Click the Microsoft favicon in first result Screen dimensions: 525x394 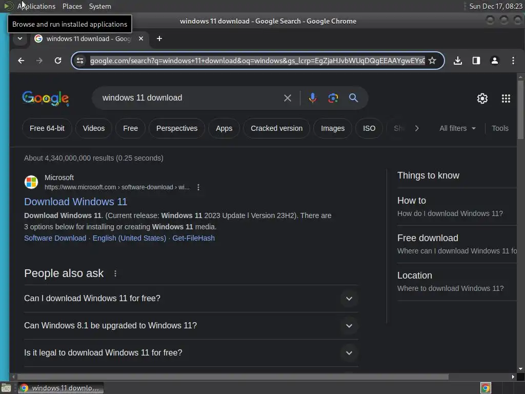point(31,182)
